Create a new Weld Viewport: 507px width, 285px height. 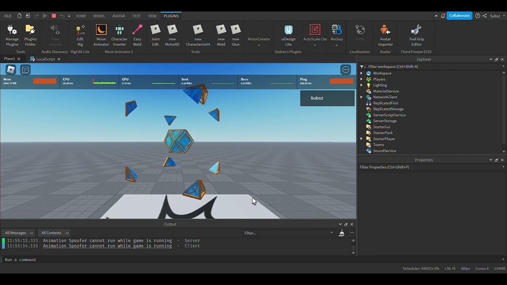[221, 36]
